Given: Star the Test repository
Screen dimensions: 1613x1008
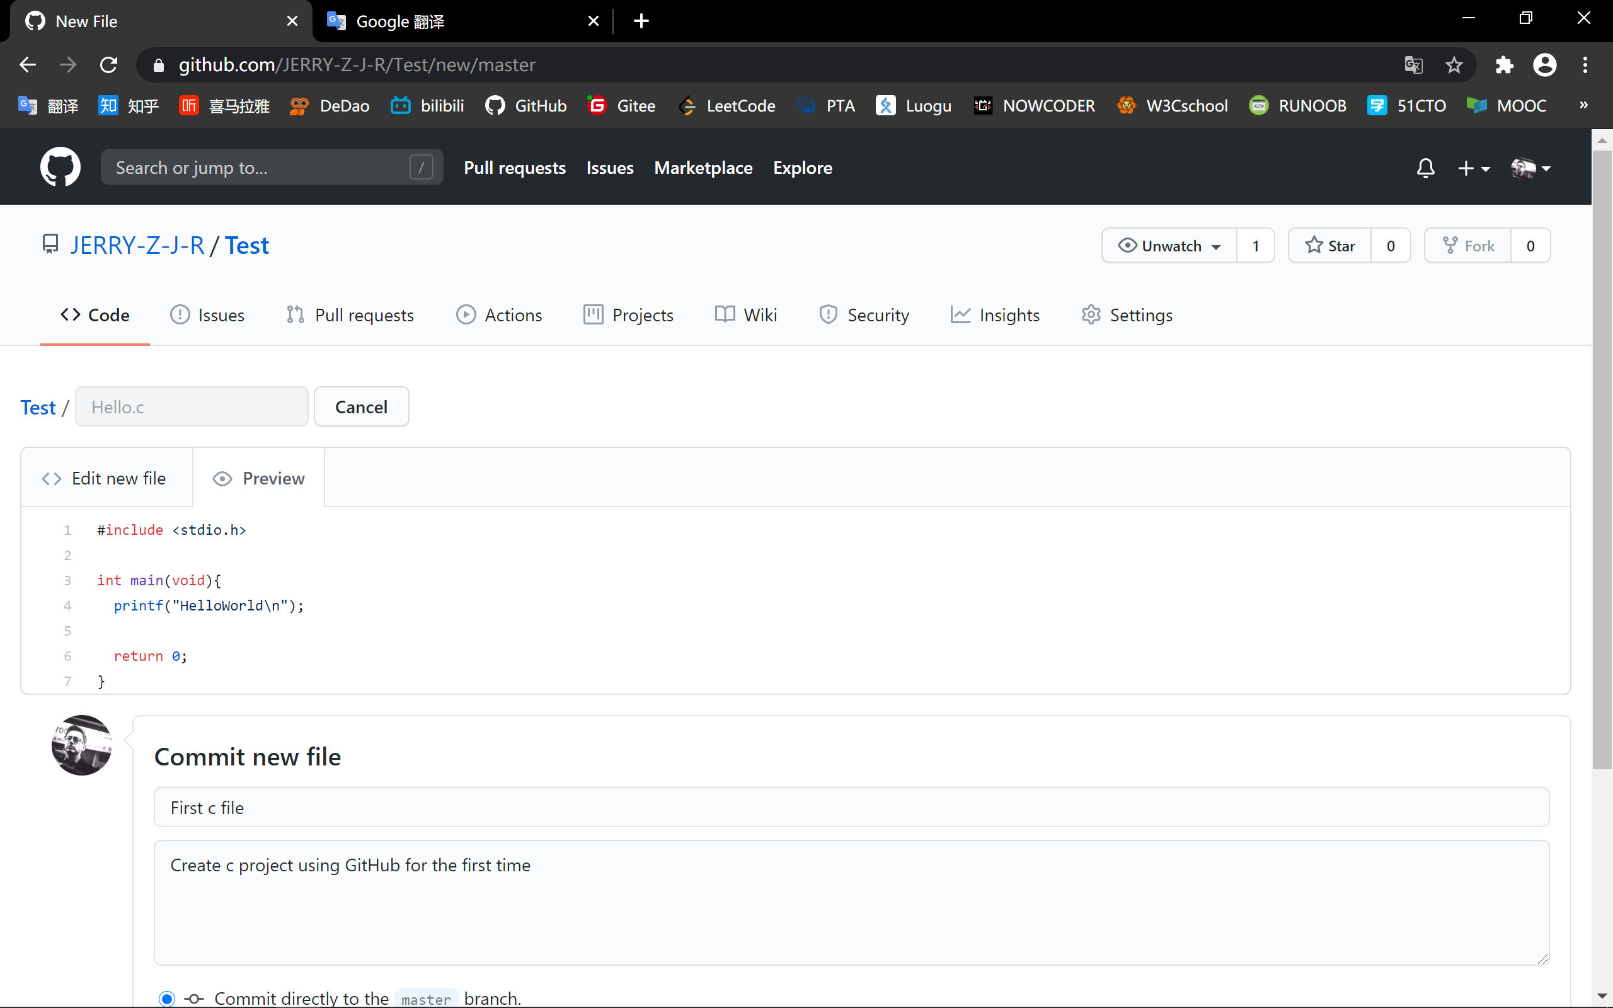Looking at the screenshot, I should [x=1329, y=245].
